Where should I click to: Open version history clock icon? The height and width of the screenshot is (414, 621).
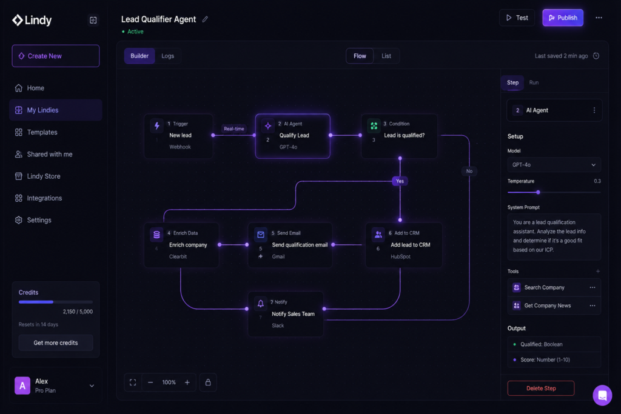click(x=596, y=56)
